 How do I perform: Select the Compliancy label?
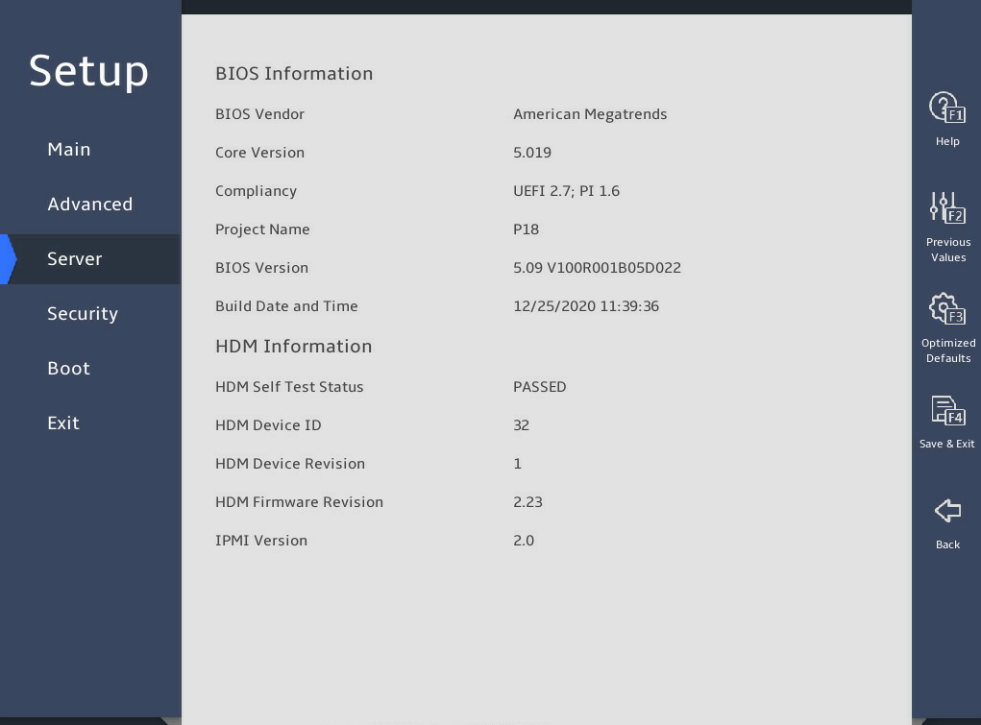click(256, 191)
